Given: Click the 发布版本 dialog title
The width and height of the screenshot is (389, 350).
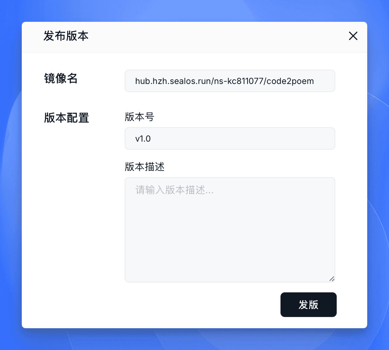Looking at the screenshot, I should pyautogui.click(x=66, y=36).
